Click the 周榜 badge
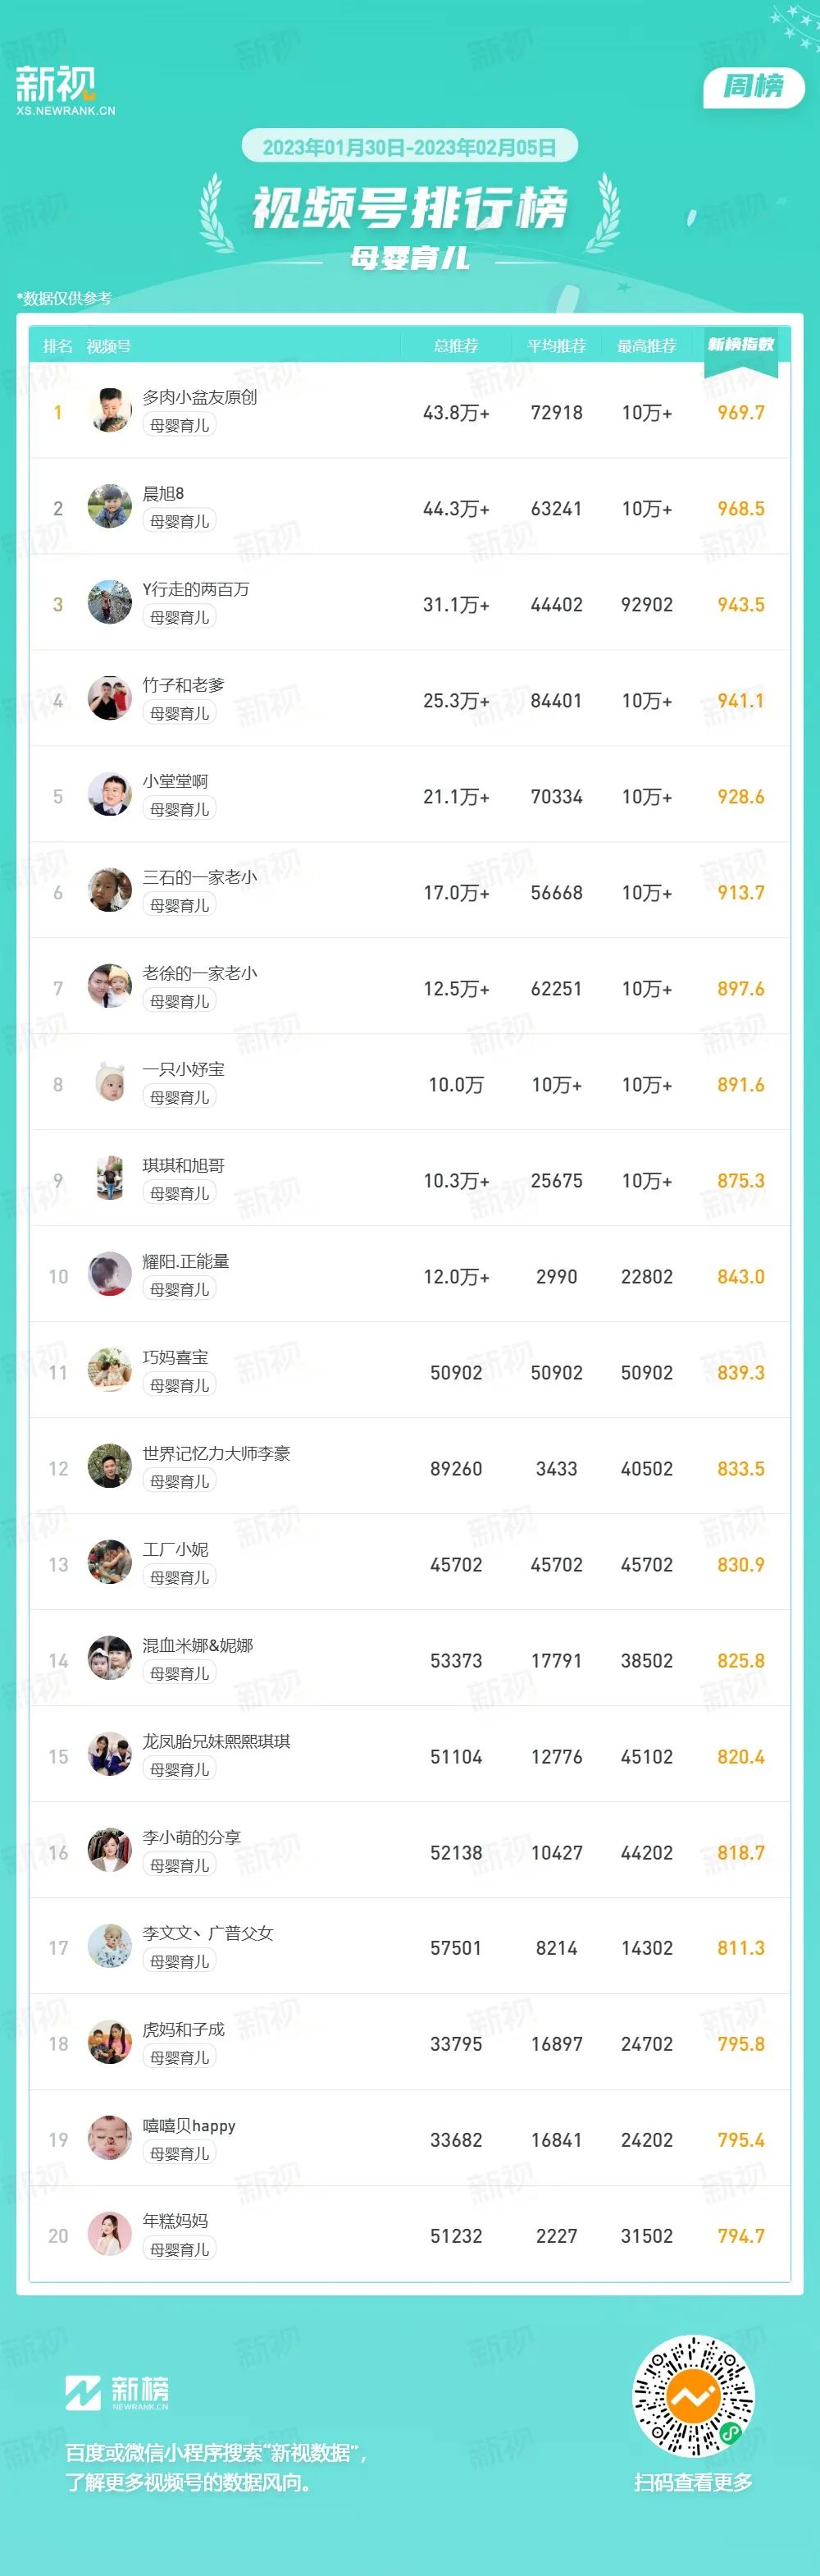The height and width of the screenshot is (2576, 820). (754, 87)
